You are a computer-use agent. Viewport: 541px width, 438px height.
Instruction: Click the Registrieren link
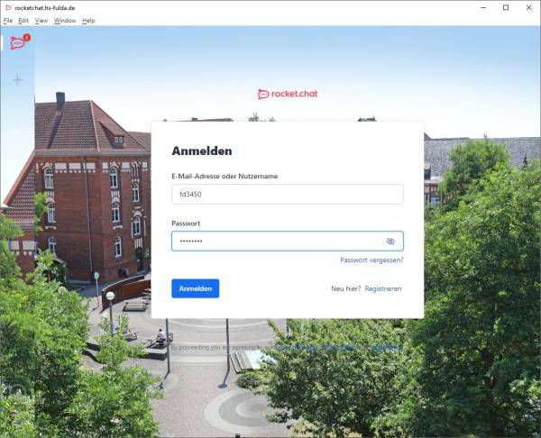[x=383, y=288]
